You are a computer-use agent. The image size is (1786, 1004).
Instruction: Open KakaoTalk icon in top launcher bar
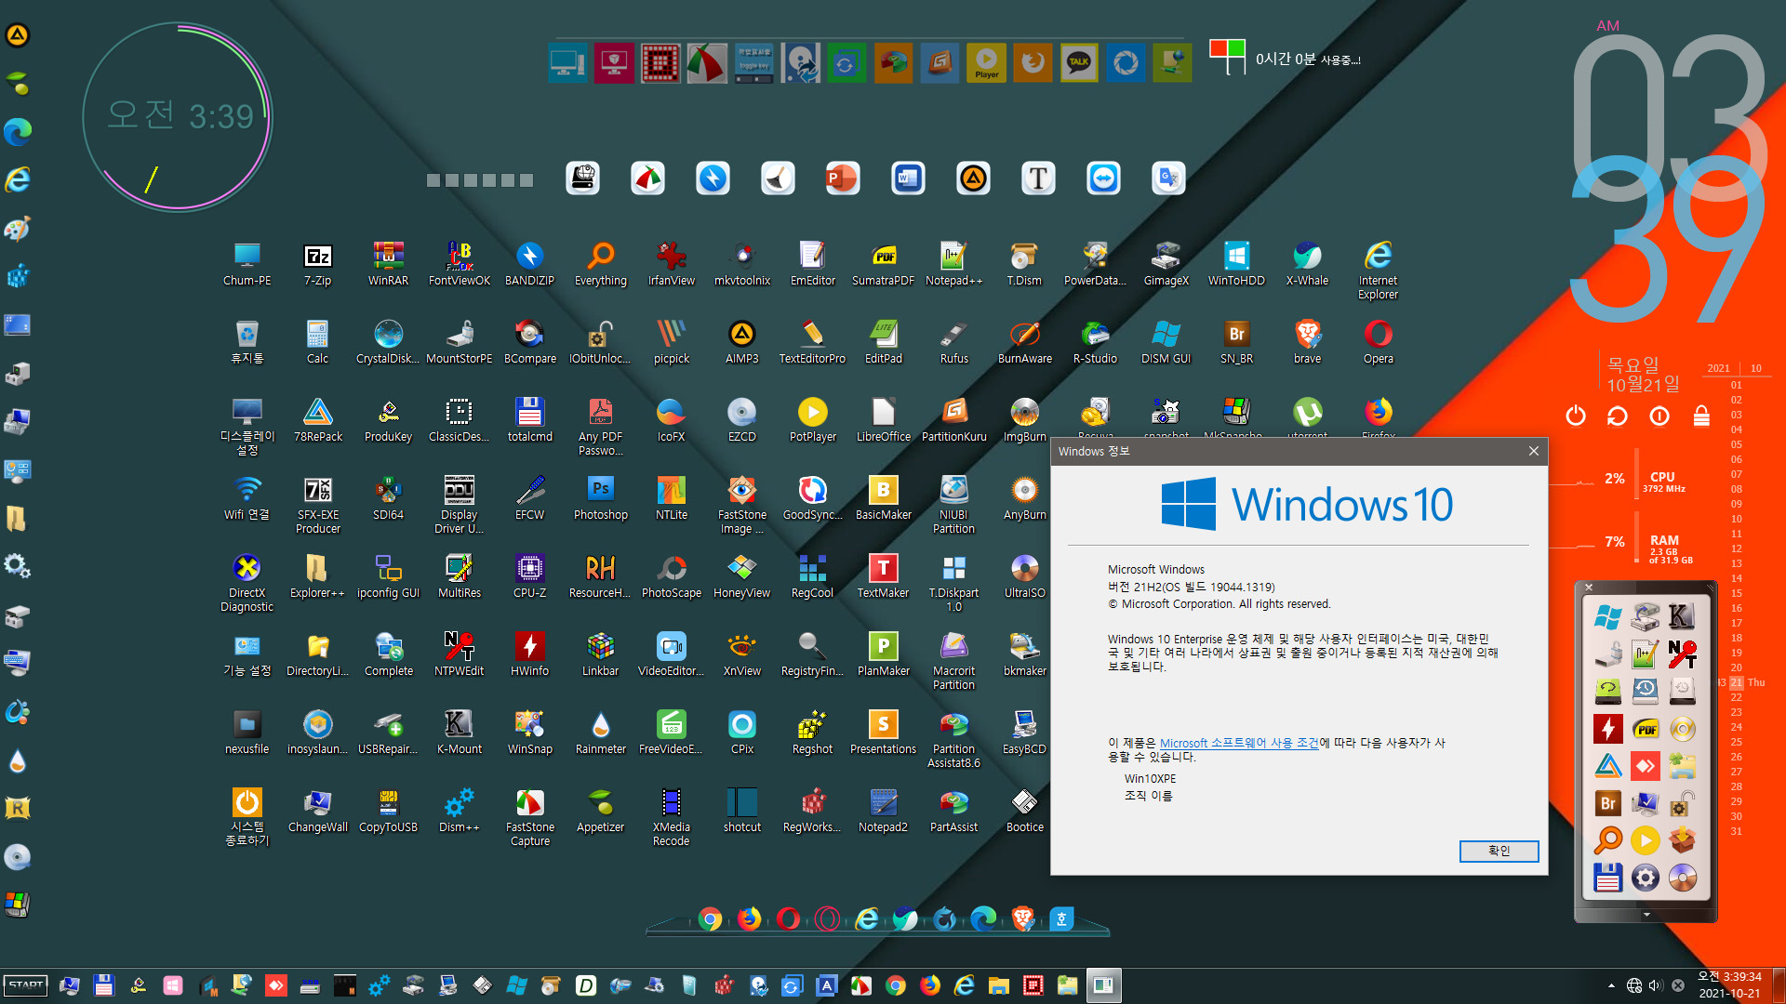(x=1079, y=62)
